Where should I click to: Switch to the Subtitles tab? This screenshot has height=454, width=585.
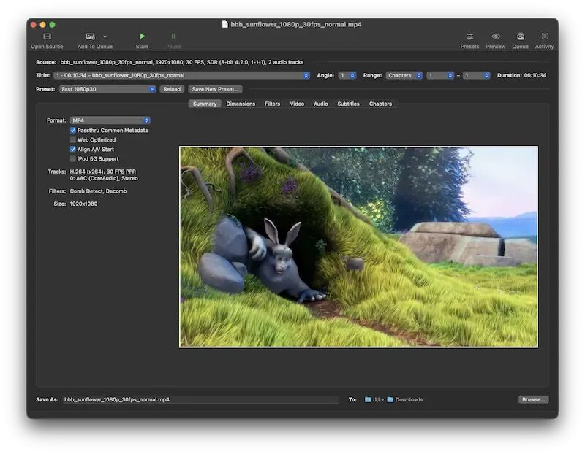coord(349,104)
